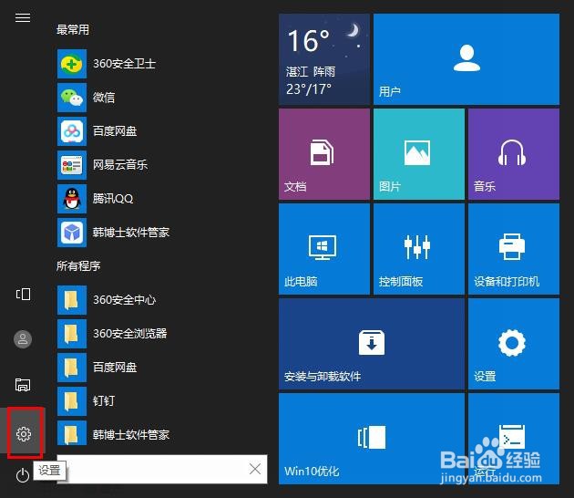574x498 pixels.
Task: Expand the 钉钉 folder
Action: (x=87, y=401)
